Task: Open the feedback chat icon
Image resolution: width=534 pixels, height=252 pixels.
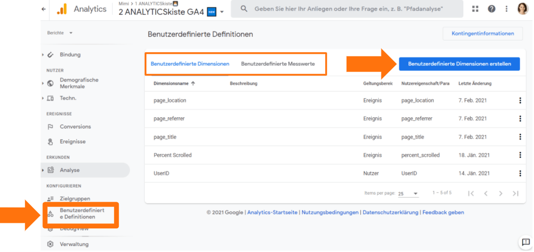Action: [x=525, y=242]
